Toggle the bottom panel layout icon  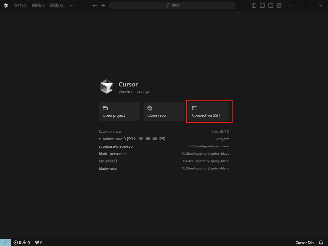(262, 5)
